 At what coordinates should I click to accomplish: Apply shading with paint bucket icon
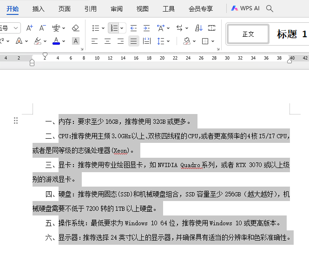click(x=187, y=41)
